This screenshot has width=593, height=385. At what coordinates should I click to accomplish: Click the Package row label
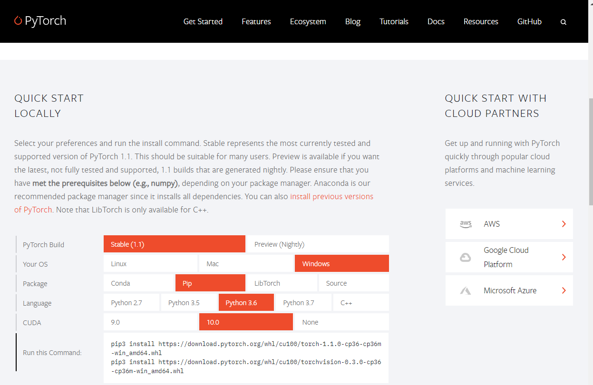pos(35,283)
